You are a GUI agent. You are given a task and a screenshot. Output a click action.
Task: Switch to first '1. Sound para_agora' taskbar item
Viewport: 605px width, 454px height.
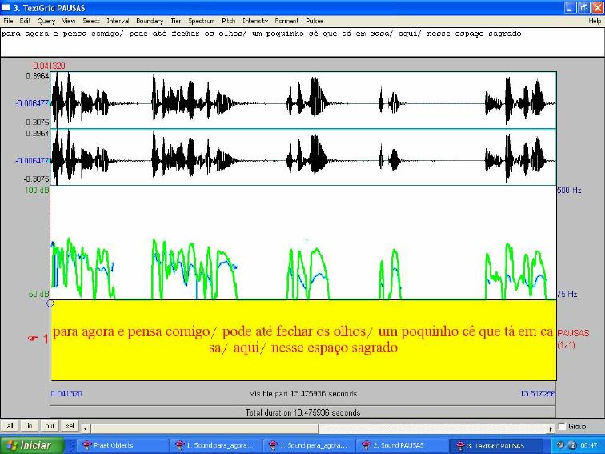tap(215, 445)
